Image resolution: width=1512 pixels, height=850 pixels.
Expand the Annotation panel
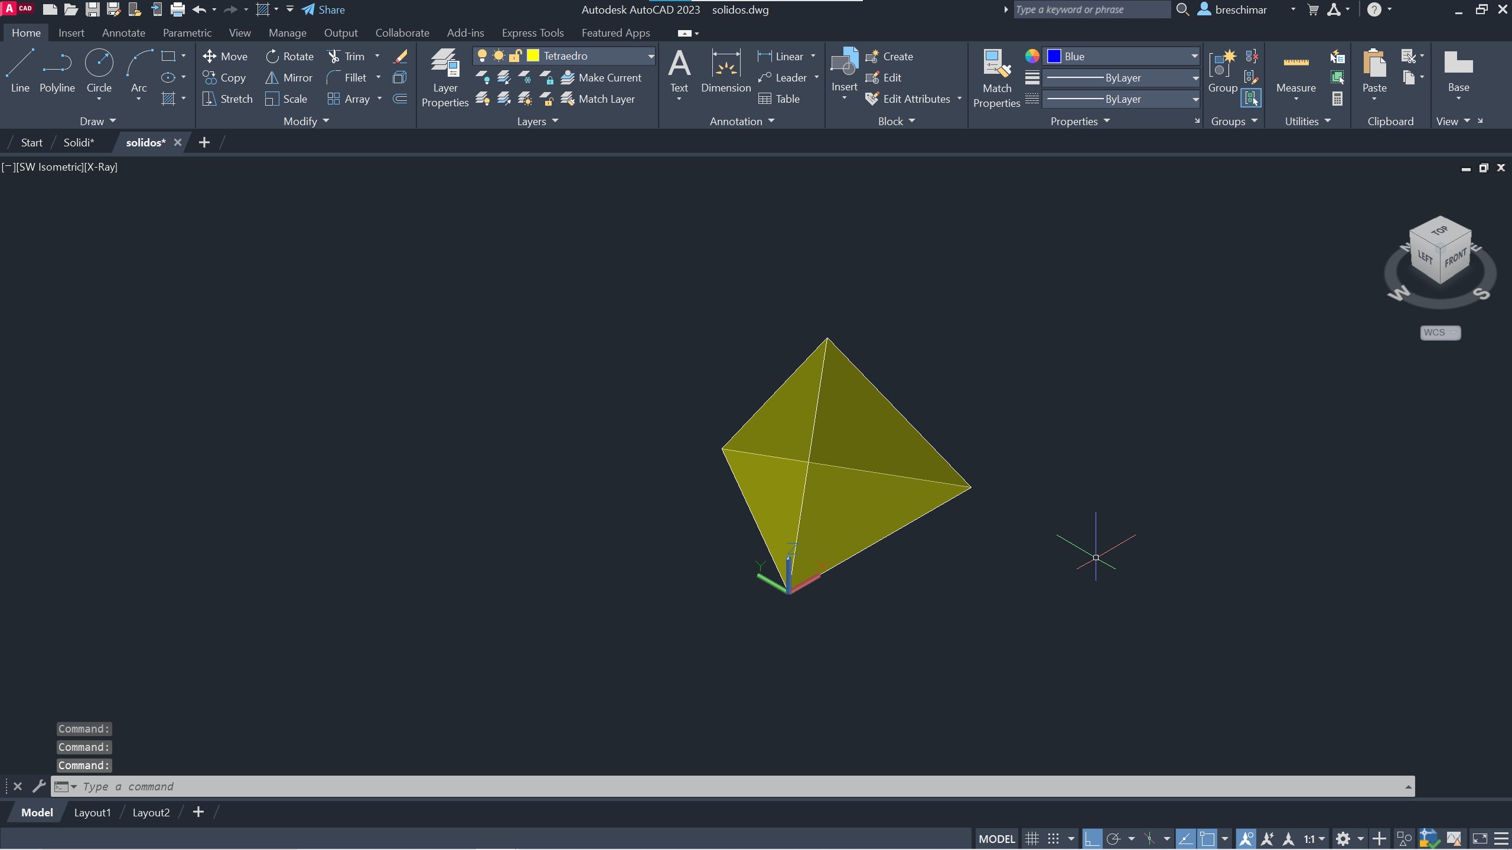[742, 121]
